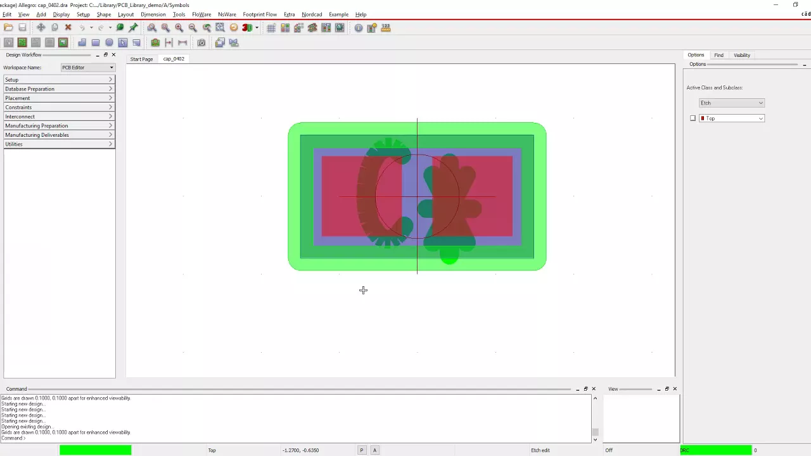
Task: Open the Workspace Name PCB Editor dropdown
Action: pyautogui.click(x=88, y=67)
